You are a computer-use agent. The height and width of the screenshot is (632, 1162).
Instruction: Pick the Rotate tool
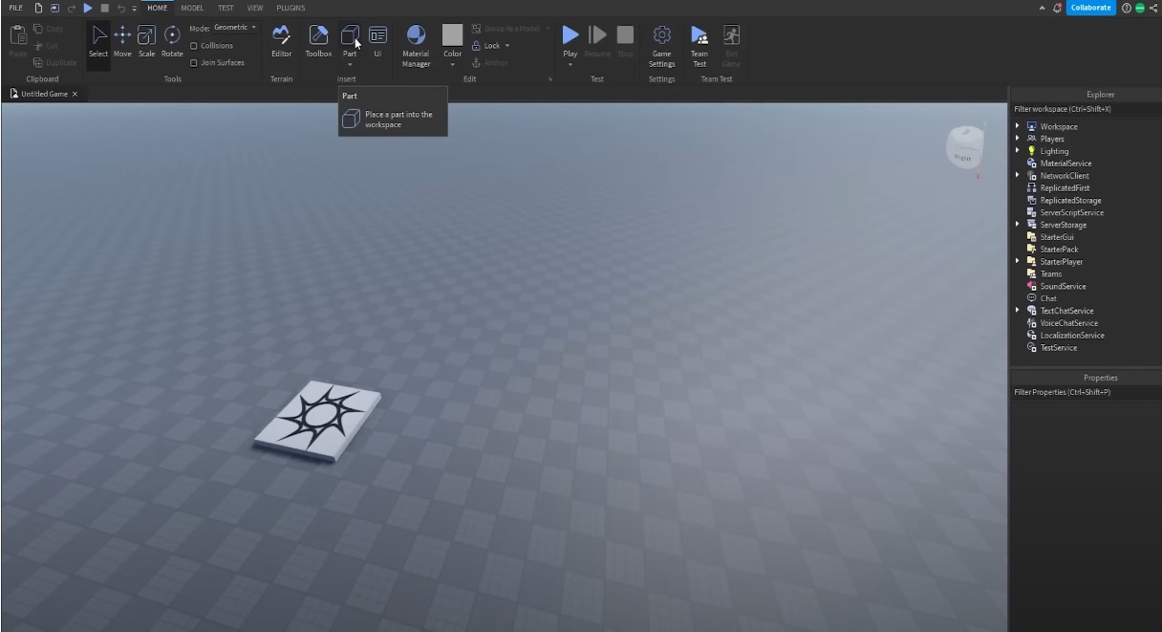172,40
